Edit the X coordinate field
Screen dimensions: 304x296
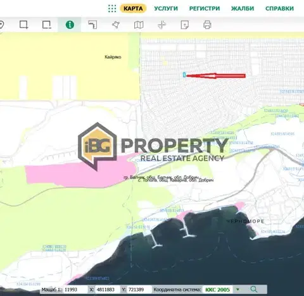pyautogui.click(x=108, y=290)
